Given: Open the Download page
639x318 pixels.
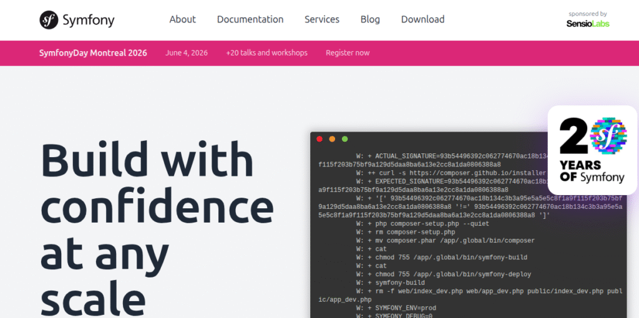Looking at the screenshot, I should tap(422, 19).
